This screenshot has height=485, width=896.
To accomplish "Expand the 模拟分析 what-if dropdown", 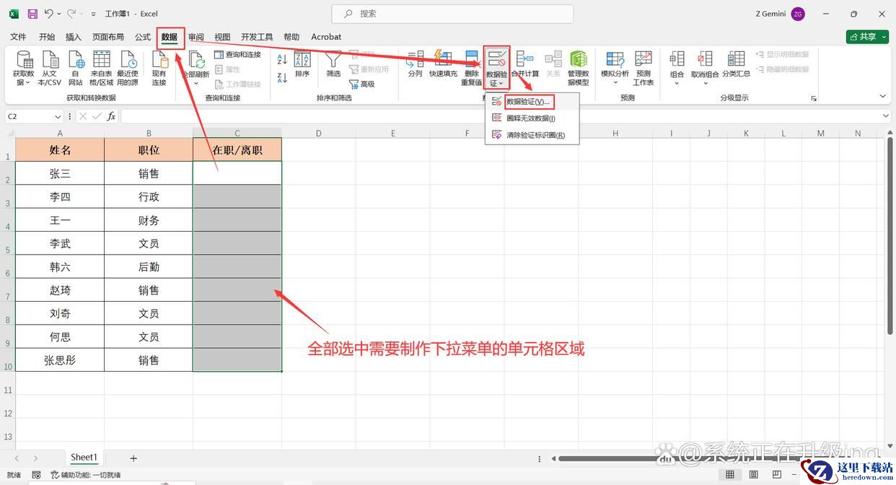I will tap(615, 82).
